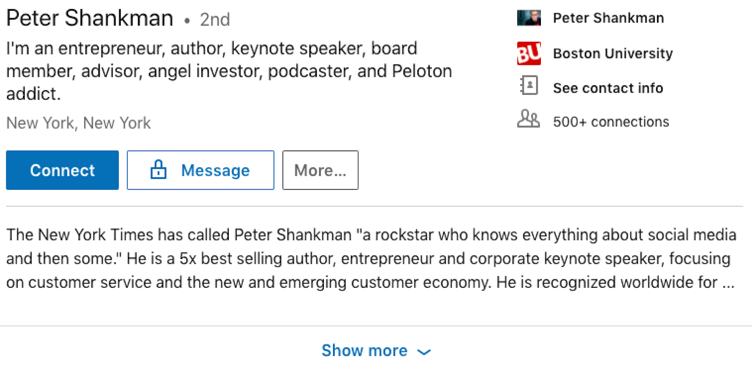The height and width of the screenshot is (365, 752).
Task: Click the 2nd degree connection badge
Action: (x=215, y=20)
